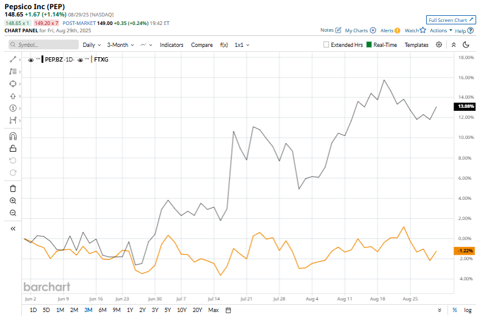This screenshot has height=323, width=478.
Task: Collapse chart toolbar with double-up chevron
Action: point(454,44)
